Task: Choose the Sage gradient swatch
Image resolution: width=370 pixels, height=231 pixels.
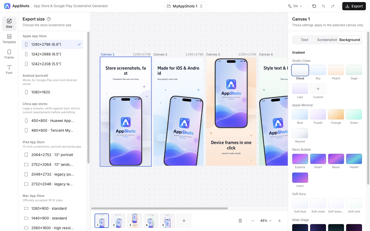Action: point(354,70)
